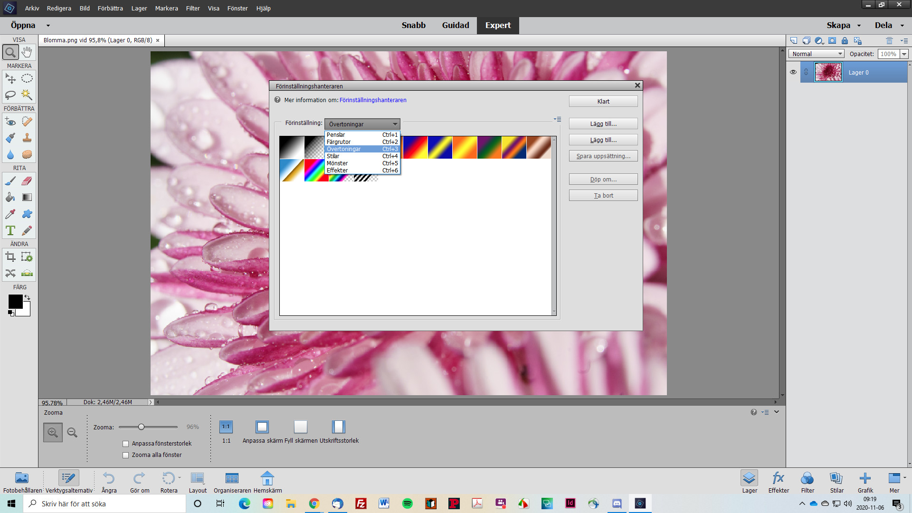Select the Red Eye removal tool
The width and height of the screenshot is (912, 513).
pos(10,122)
